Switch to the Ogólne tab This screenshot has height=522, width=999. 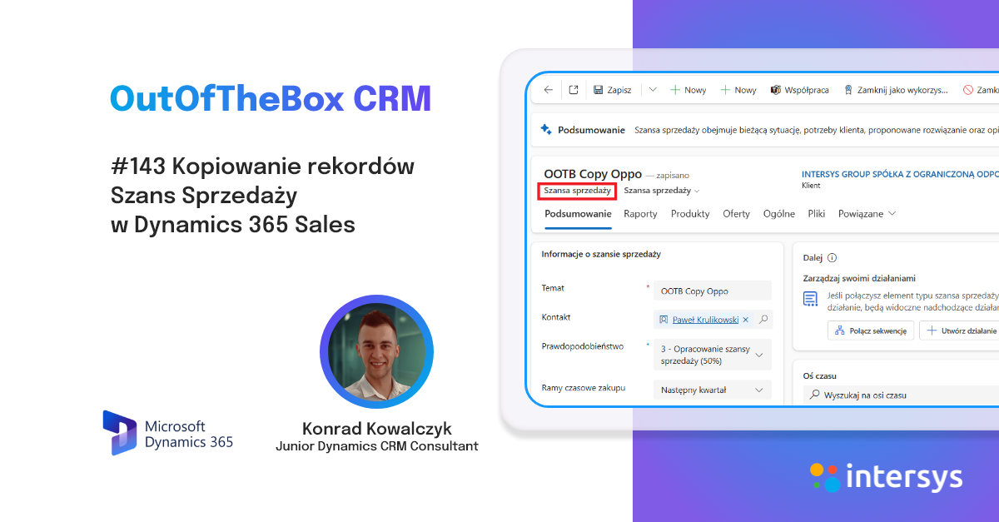(779, 214)
